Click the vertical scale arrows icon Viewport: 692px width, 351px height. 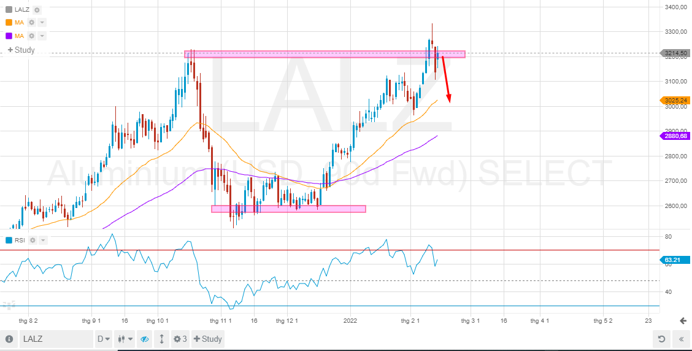pos(161,339)
